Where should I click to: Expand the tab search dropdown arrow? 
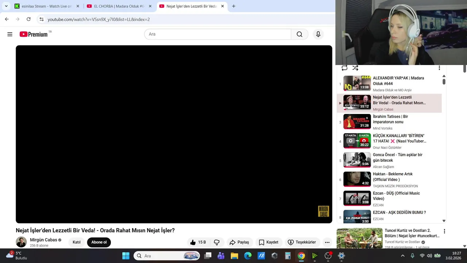pos(6,6)
